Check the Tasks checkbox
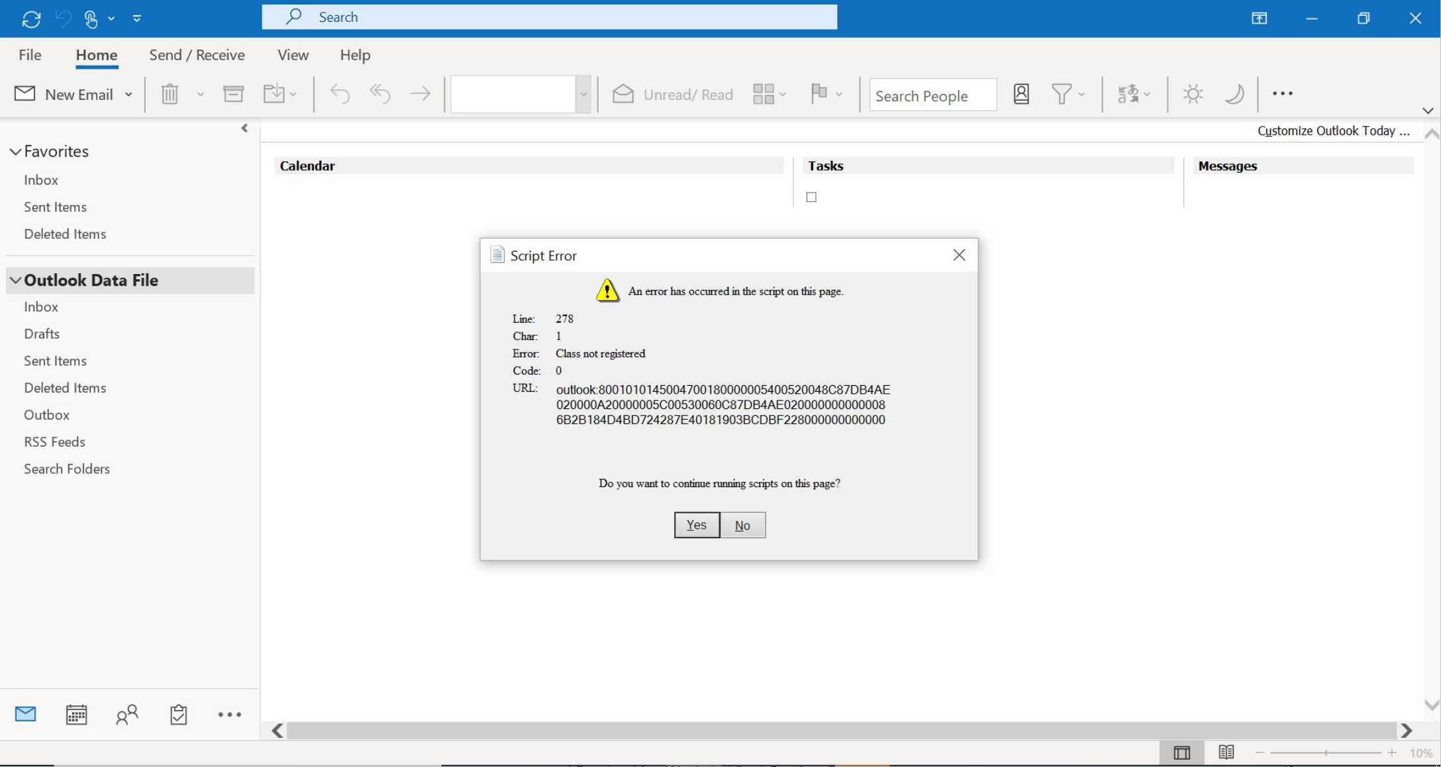 pyautogui.click(x=811, y=197)
